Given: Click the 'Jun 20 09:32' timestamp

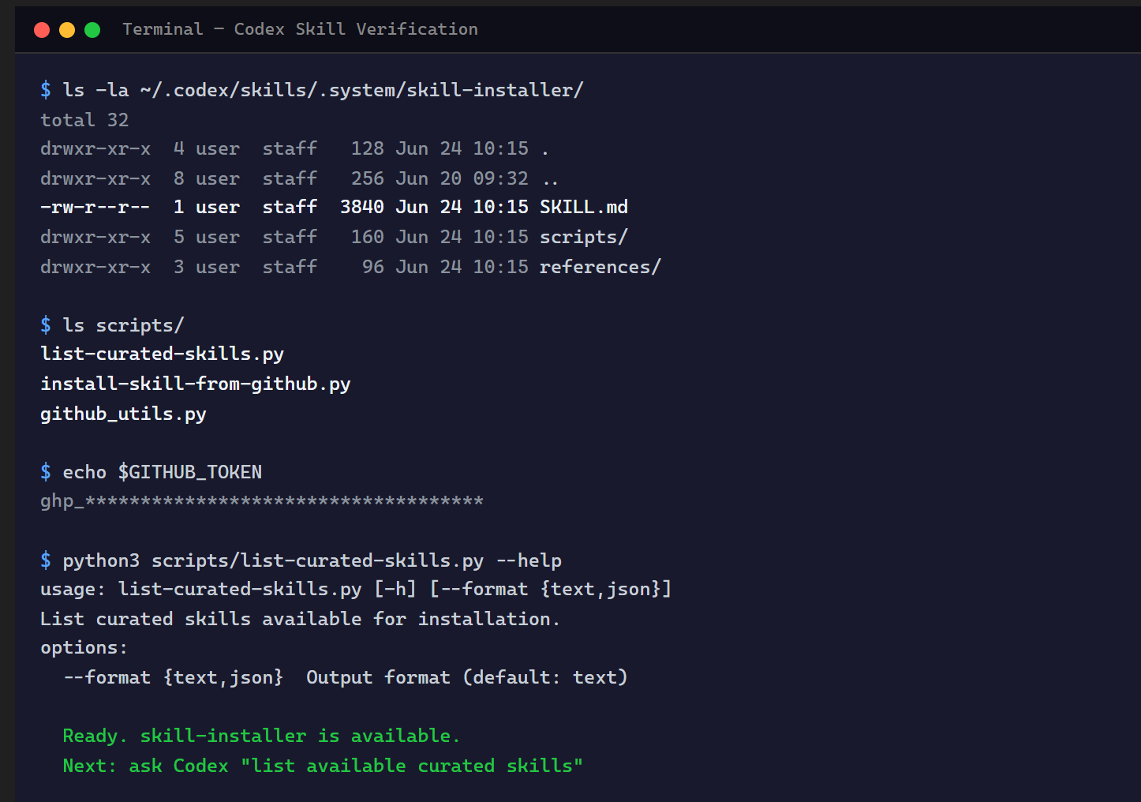Looking at the screenshot, I should 462,178.
